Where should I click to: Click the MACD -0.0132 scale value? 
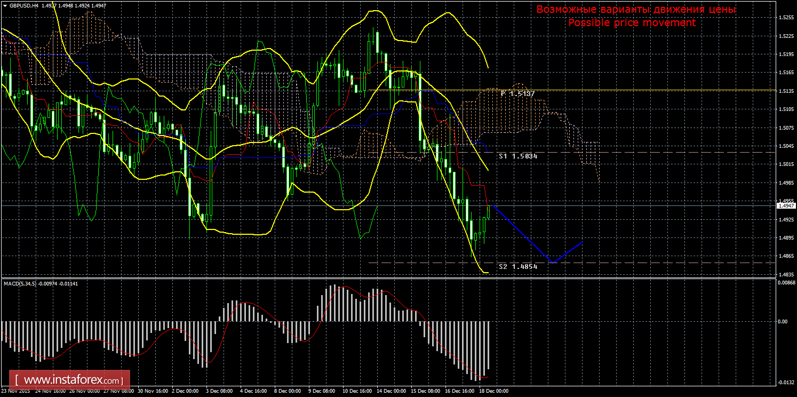coord(784,382)
